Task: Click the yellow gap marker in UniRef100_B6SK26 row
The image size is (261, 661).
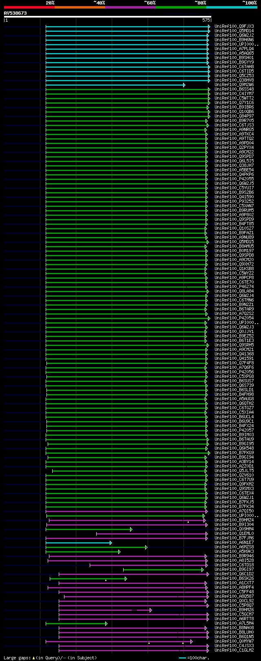Action: pyautogui.click(x=106, y=580)
